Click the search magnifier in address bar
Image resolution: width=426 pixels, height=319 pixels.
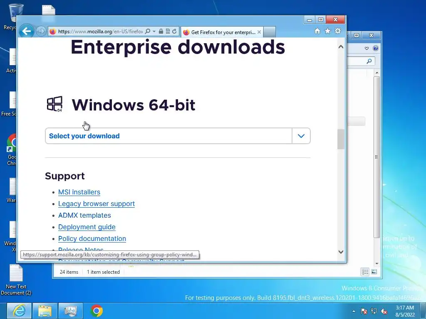[148, 32]
